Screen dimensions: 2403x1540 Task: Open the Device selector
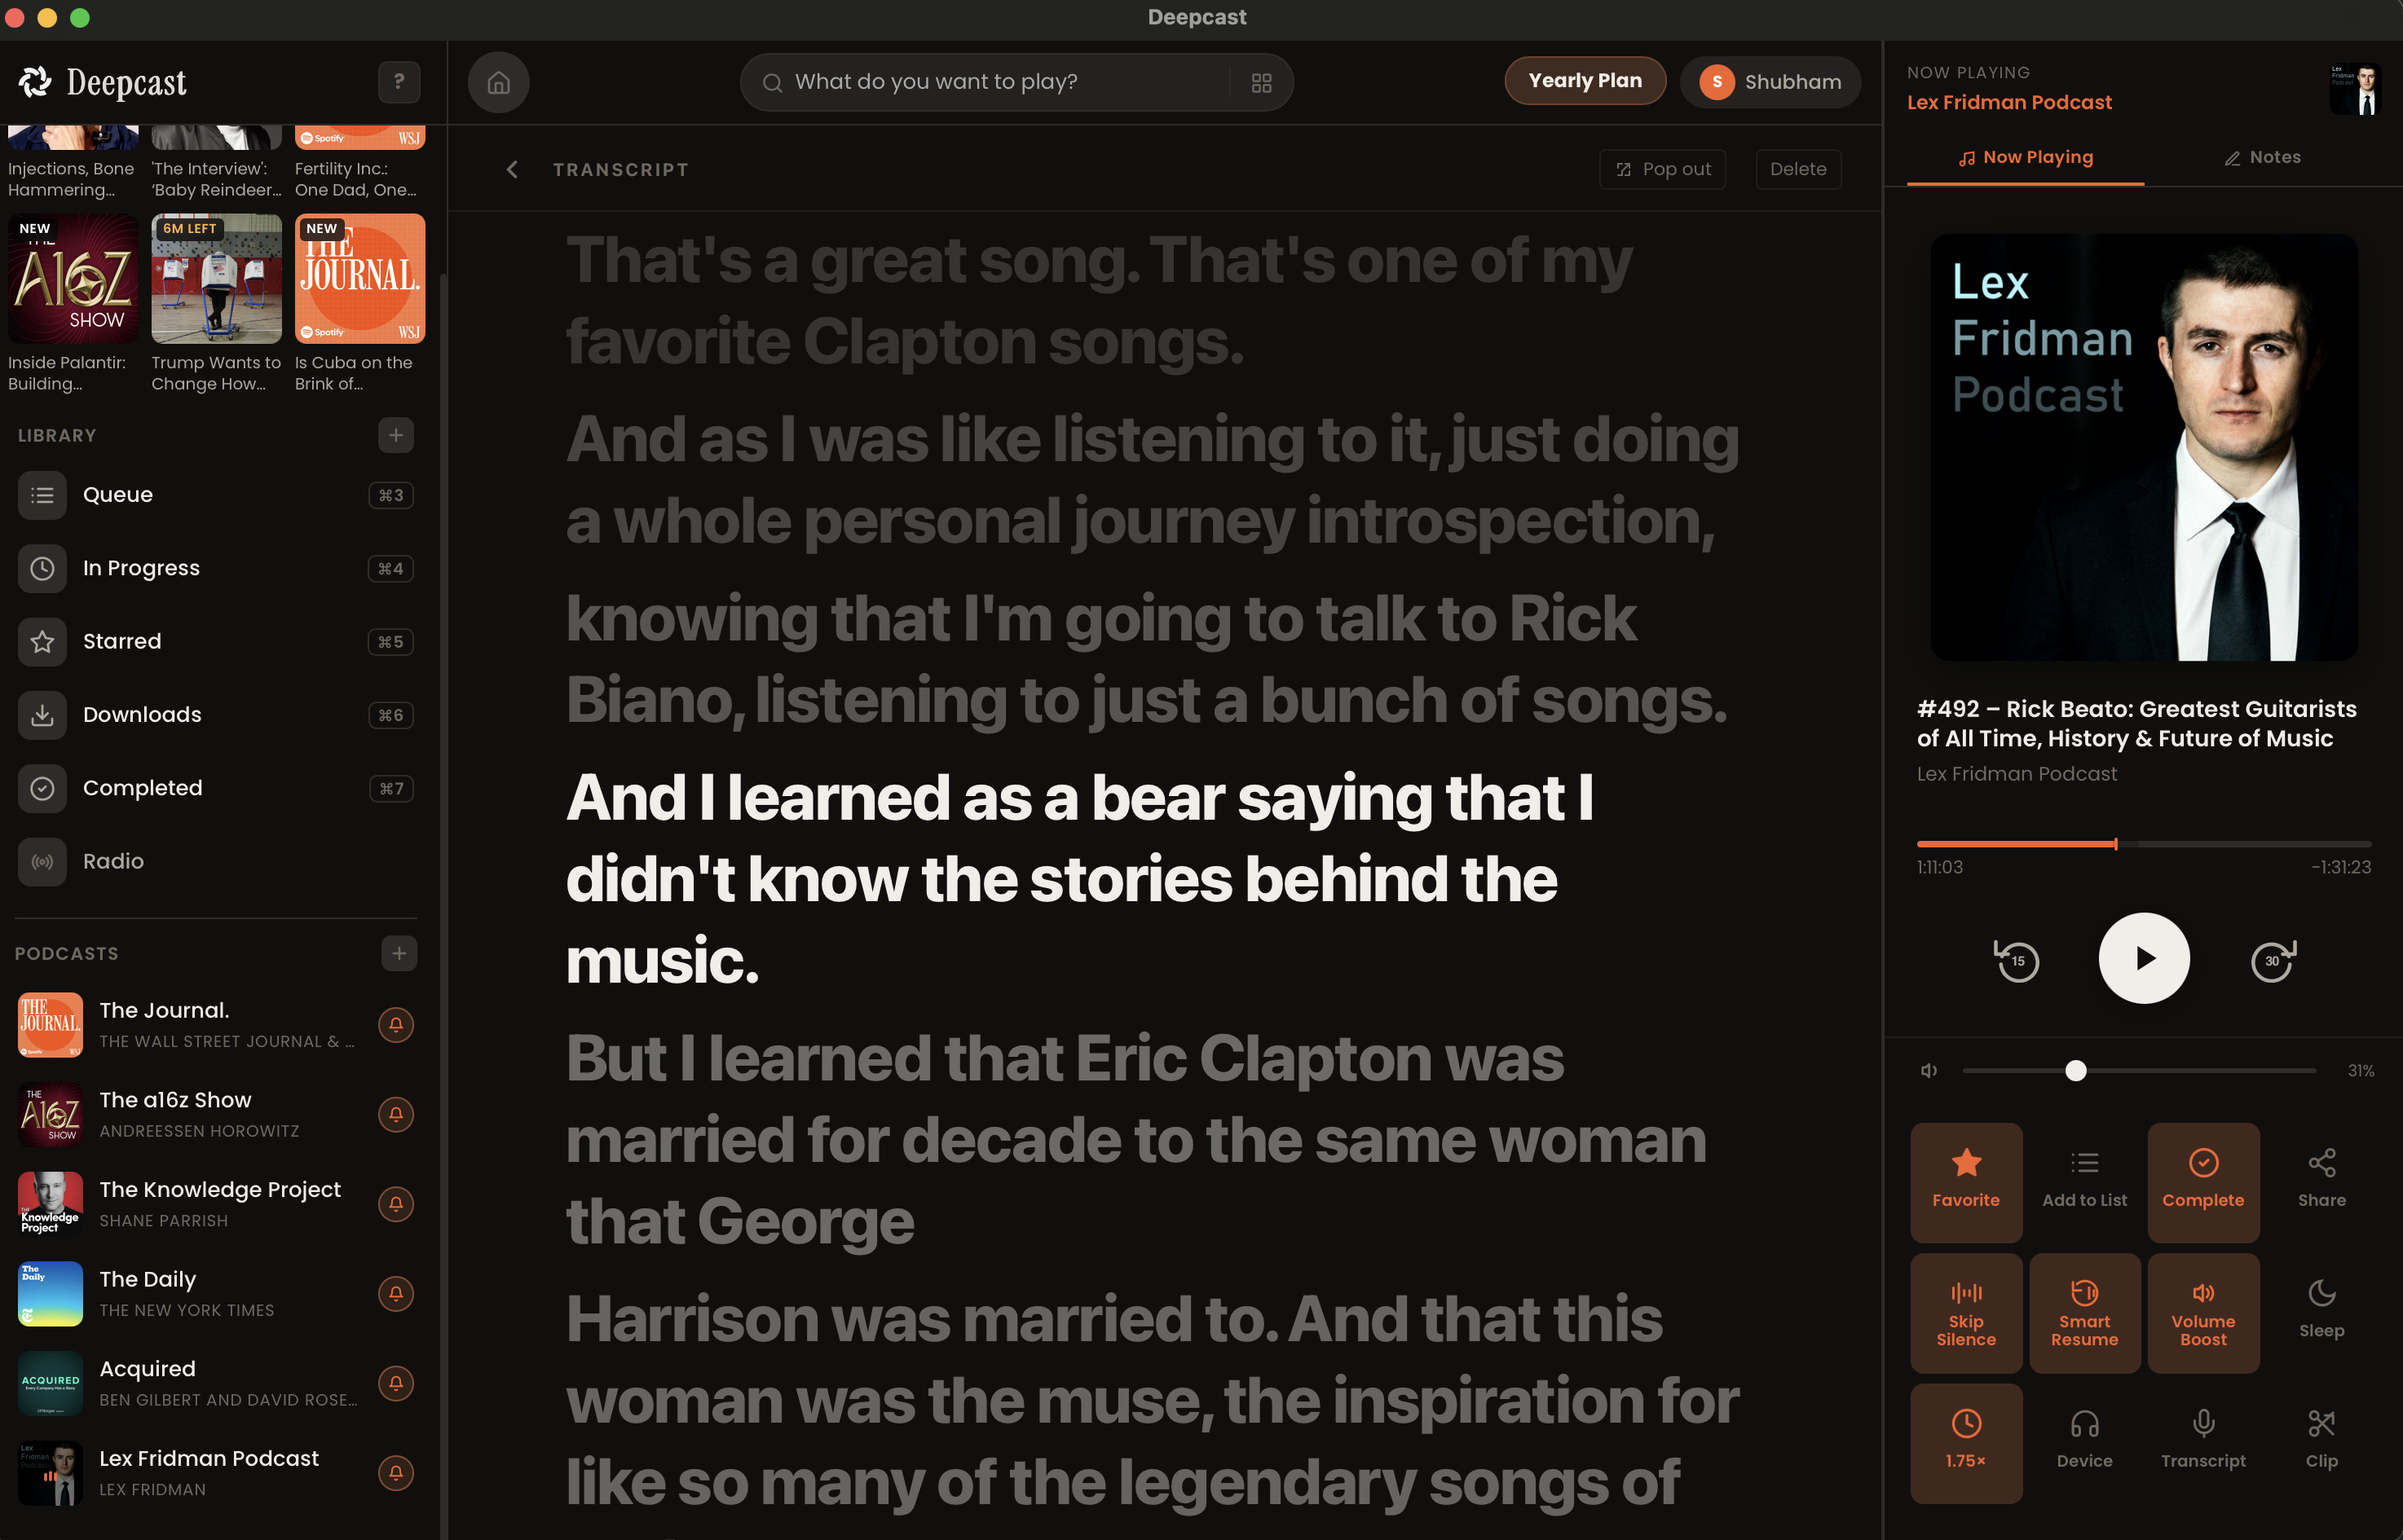coord(2083,1441)
